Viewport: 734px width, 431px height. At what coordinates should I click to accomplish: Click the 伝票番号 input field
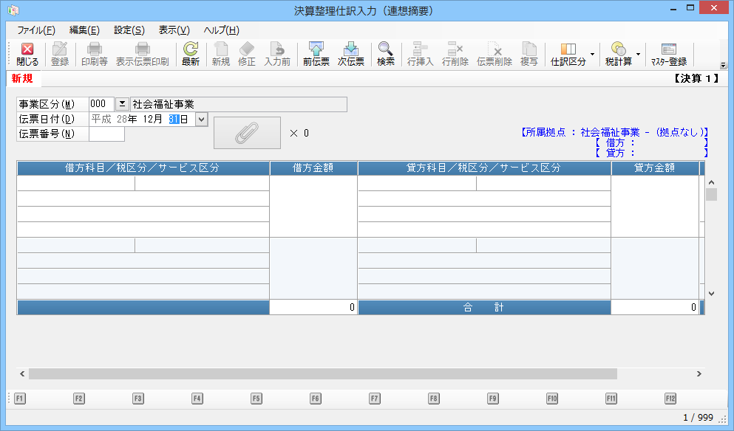click(106, 134)
